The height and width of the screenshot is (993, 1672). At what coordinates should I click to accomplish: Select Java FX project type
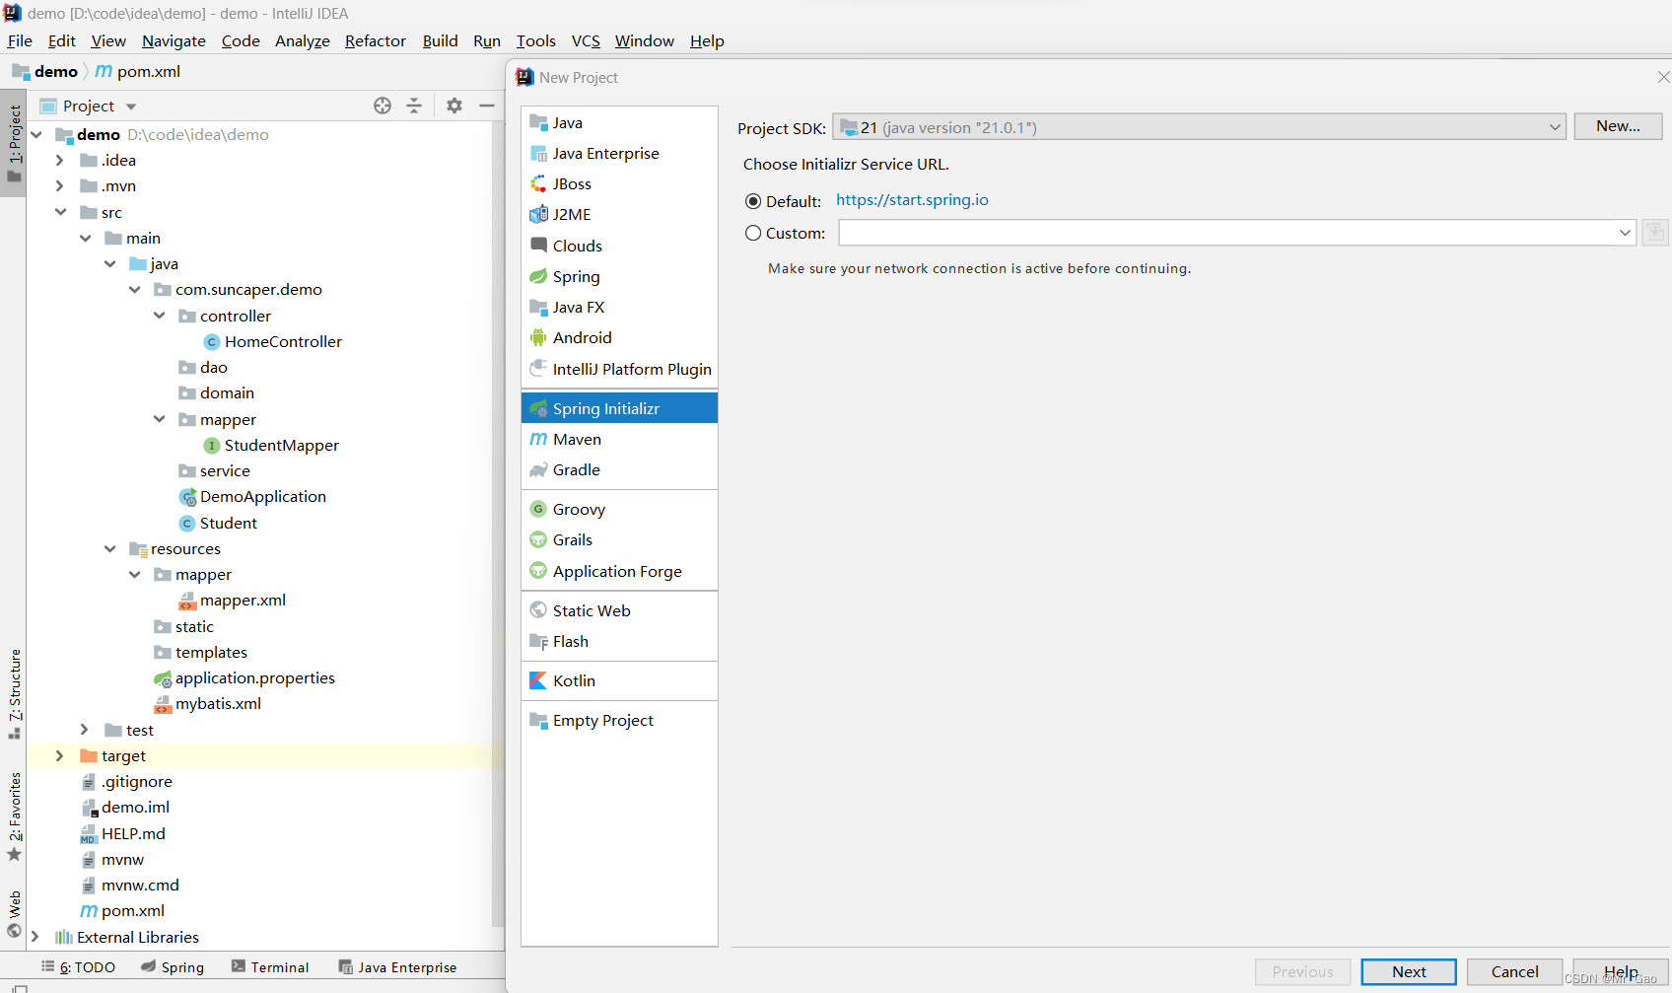619,307
